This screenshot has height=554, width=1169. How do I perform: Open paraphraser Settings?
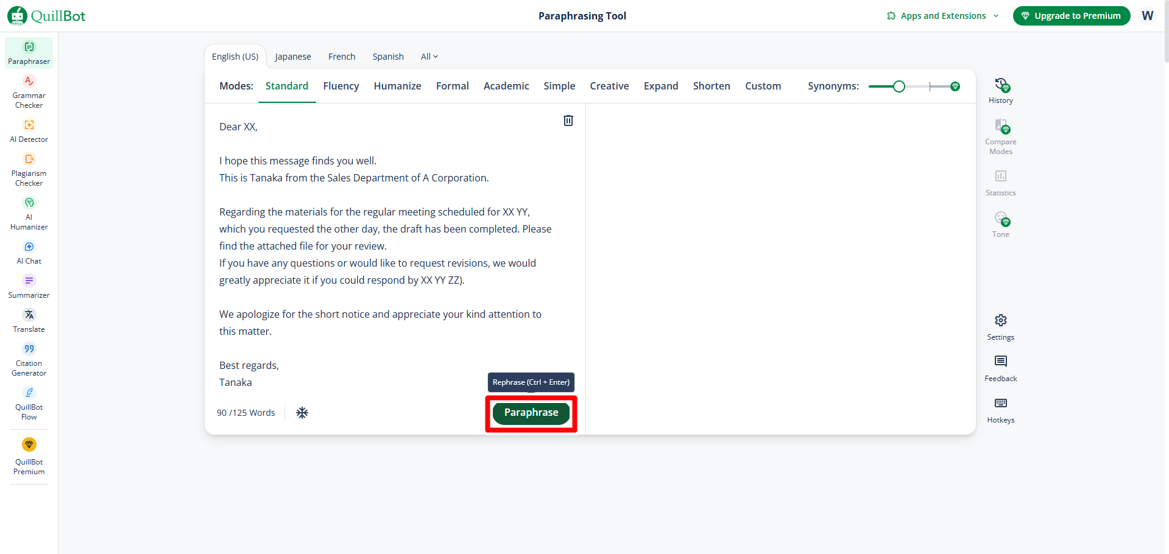(1000, 328)
